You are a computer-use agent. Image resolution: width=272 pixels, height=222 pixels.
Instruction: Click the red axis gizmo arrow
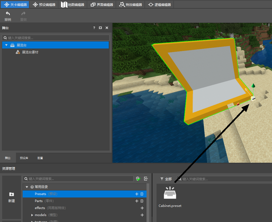click(x=238, y=104)
